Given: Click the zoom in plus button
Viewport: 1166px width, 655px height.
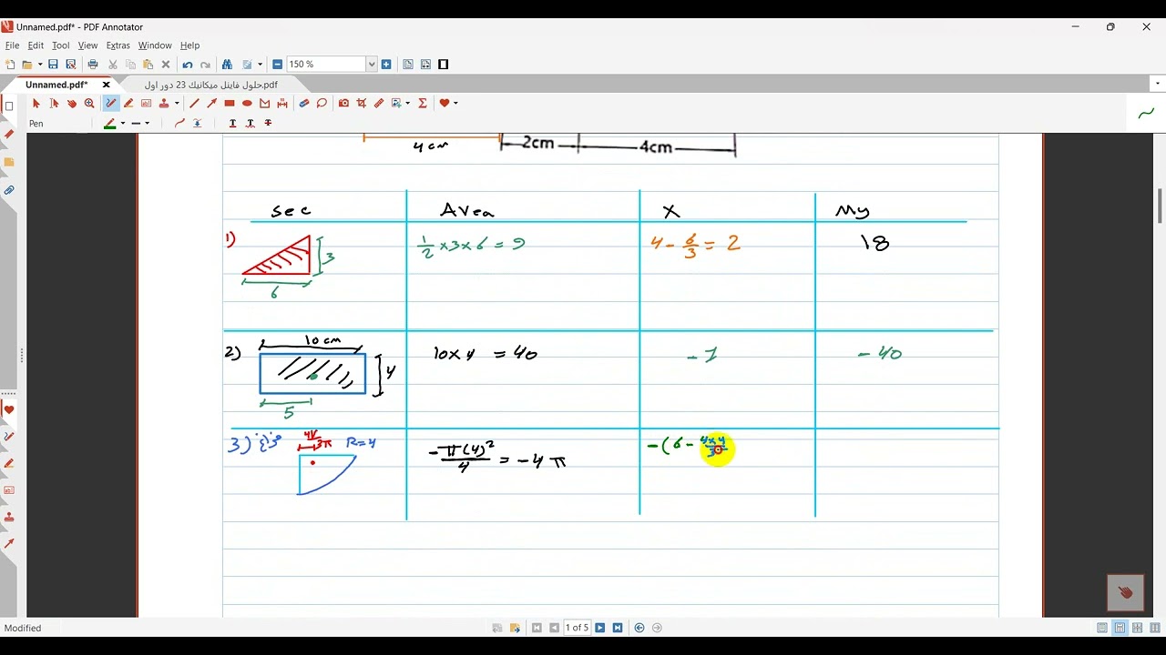Looking at the screenshot, I should tap(386, 65).
